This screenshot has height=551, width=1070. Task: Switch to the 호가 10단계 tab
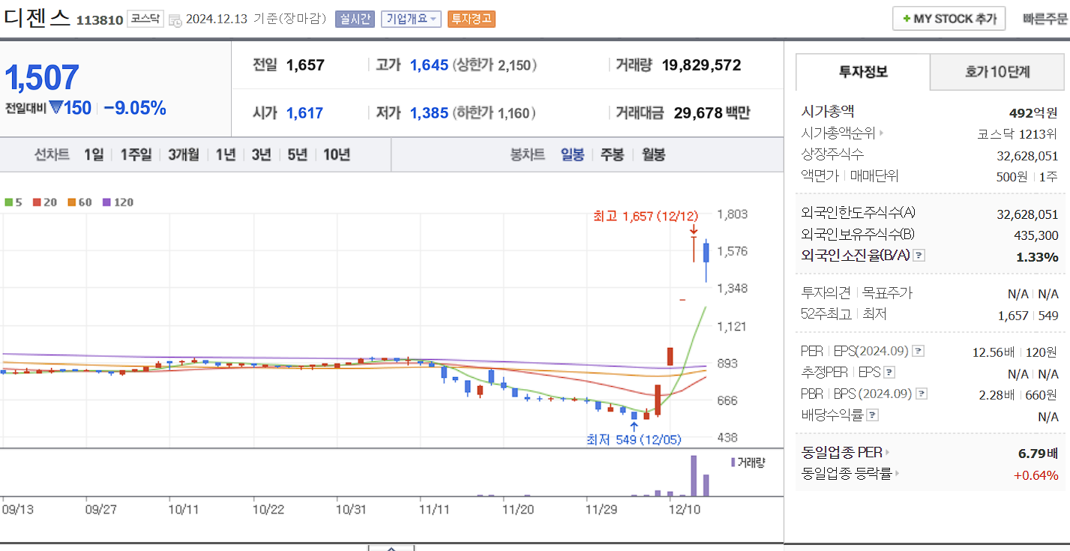point(997,71)
